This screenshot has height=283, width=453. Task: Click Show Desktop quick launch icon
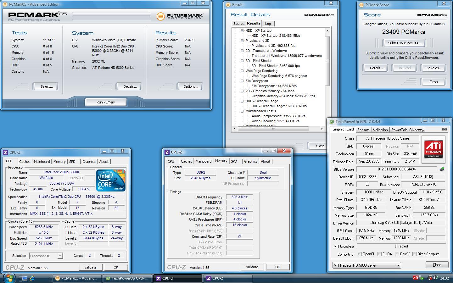click(x=25, y=278)
